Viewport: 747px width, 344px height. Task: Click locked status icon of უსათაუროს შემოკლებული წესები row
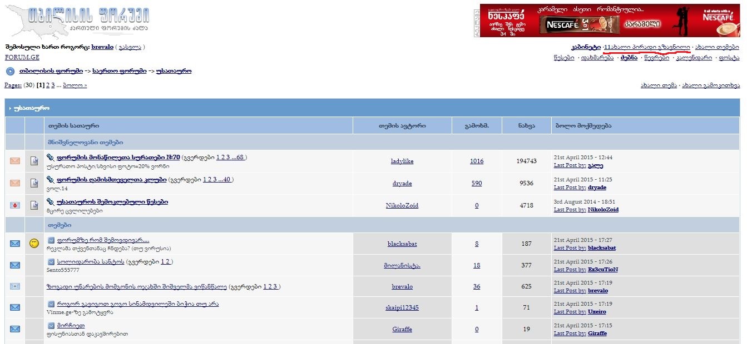click(x=15, y=205)
